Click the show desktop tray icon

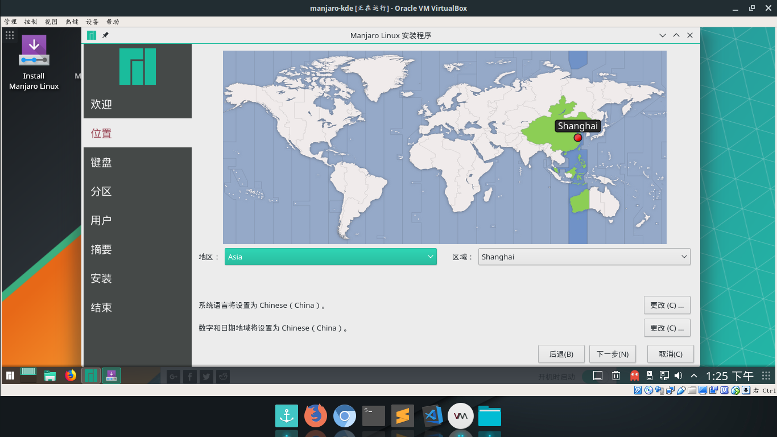tap(598, 376)
